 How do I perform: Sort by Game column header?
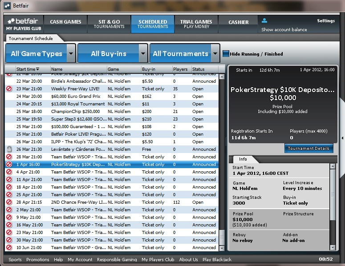click(x=124, y=69)
